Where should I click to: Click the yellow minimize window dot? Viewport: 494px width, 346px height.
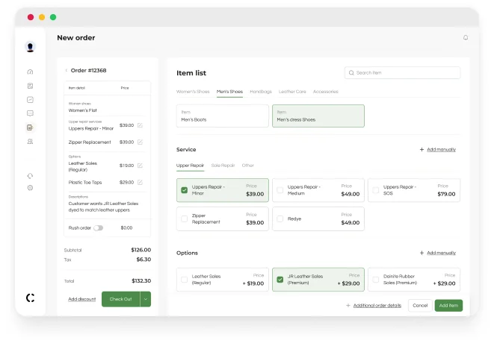42,17
